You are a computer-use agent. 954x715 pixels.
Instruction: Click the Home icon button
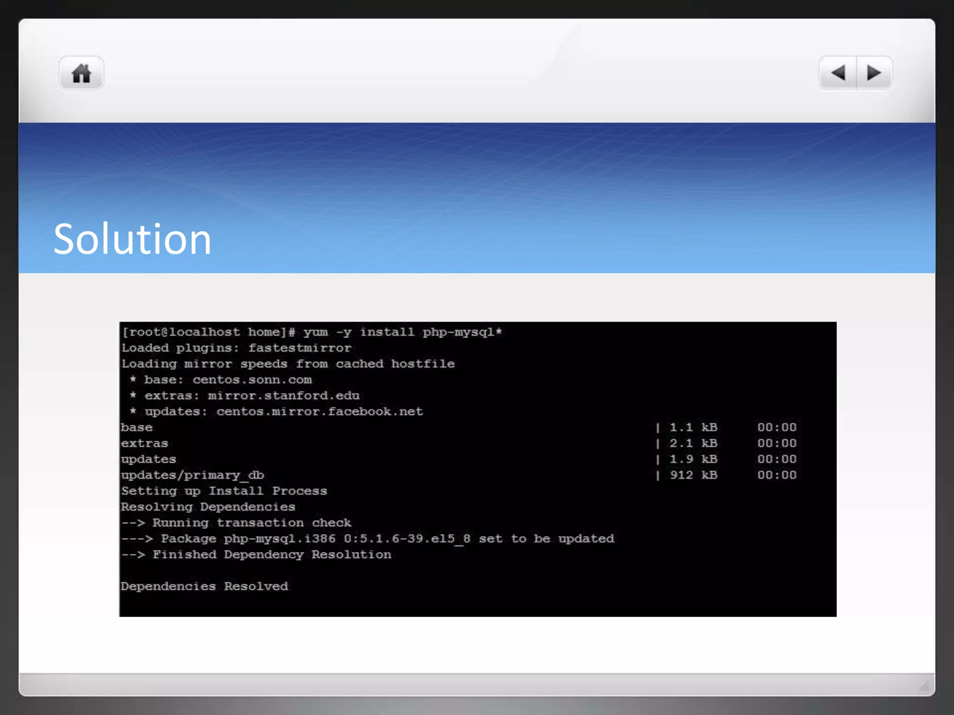[82, 74]
